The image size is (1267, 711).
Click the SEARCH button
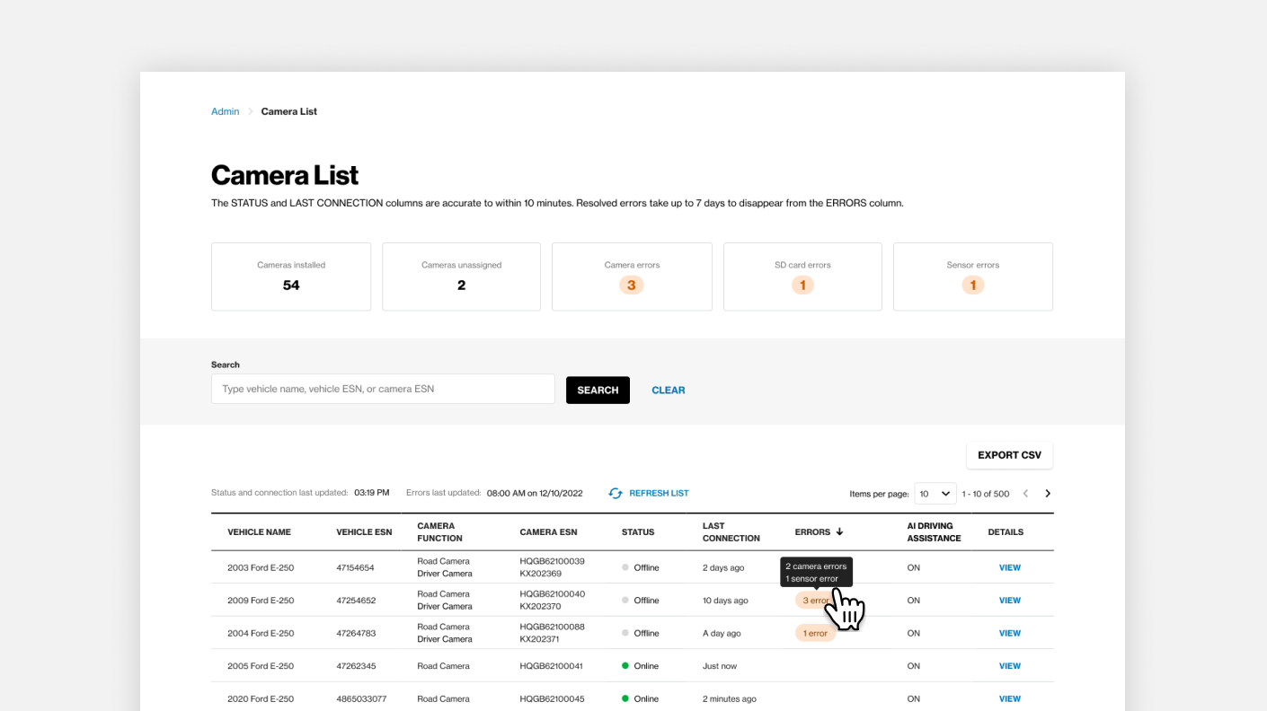coord(598,390)
